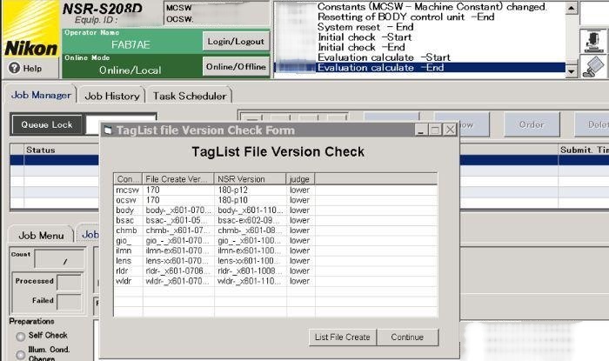Click the Login/Logout button
Screen dimensions: 609x361
click(236, 42)
